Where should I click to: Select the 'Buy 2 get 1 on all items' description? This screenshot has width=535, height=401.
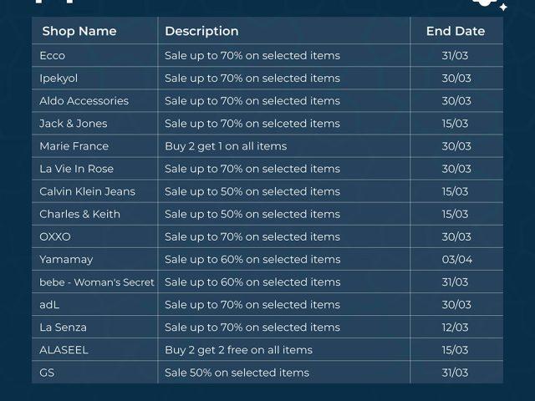(226, 146)
